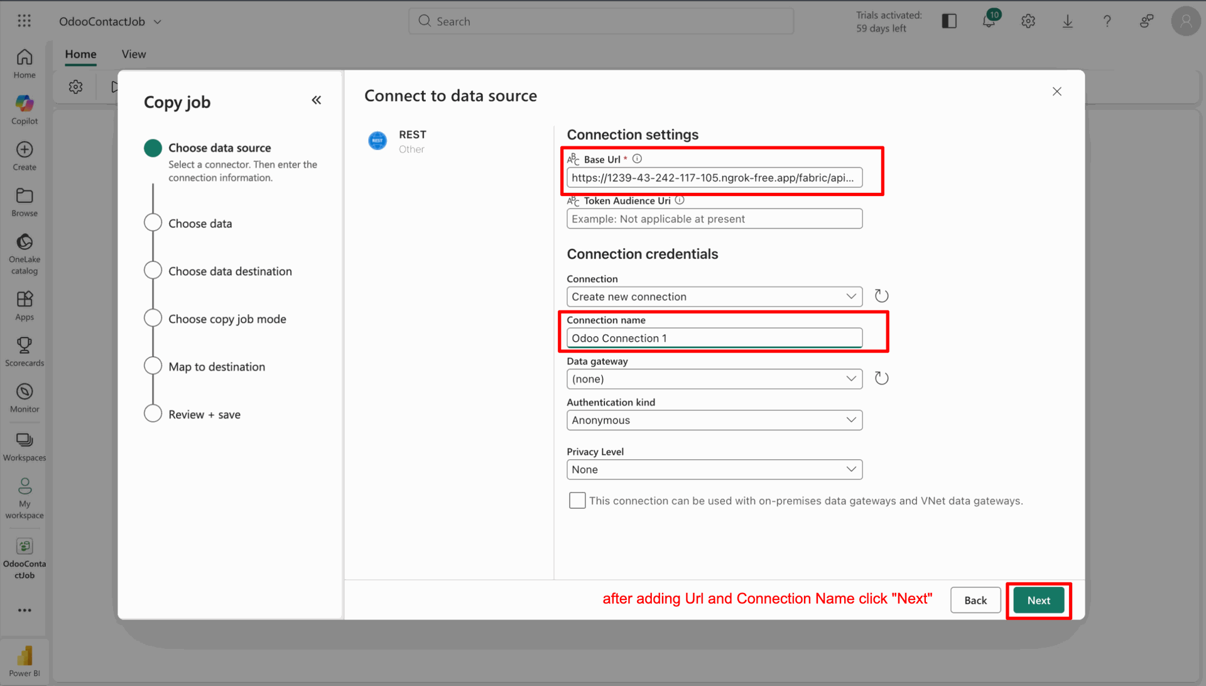Open the Privacy Level dropdown
Screen dimensions: 1206x686
click(x=714, y=470)
